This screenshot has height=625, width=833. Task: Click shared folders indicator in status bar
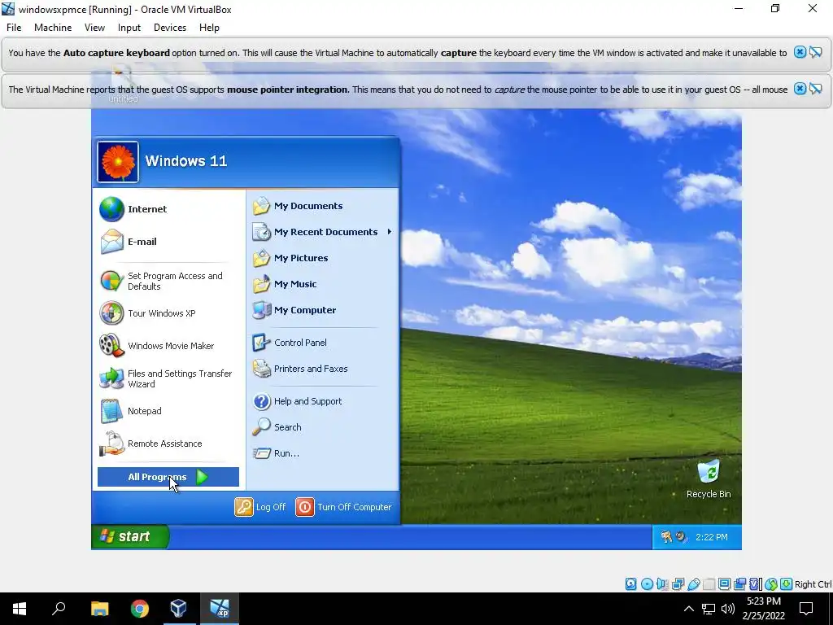[x=709, y=584]
